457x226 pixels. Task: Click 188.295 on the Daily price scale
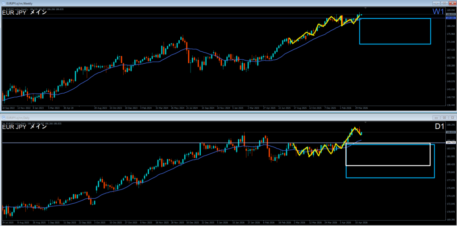451,125
